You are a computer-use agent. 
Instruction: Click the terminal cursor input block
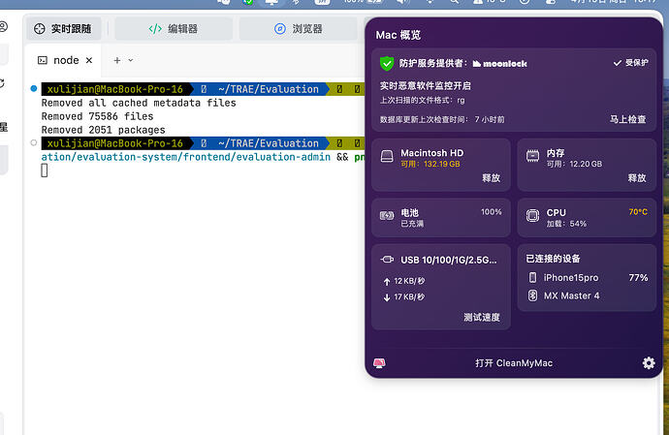coord(45,171)
